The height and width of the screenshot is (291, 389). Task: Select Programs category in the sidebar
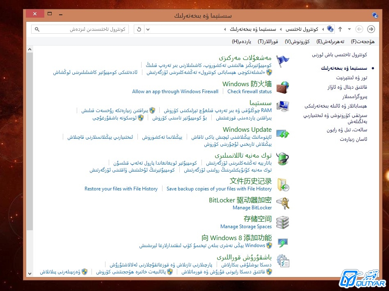tap(355, 96)
